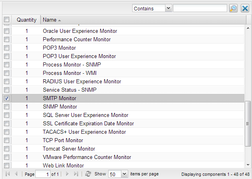This screenshot has width=252, height=179.
Task: Check SQL Server User Experience Monitor checkbox
Action: point(7,115)
